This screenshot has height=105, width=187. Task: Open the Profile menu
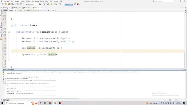(42, 1)
